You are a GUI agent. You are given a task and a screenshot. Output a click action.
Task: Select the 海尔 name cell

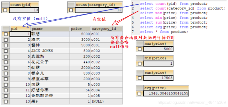[50, 40]
